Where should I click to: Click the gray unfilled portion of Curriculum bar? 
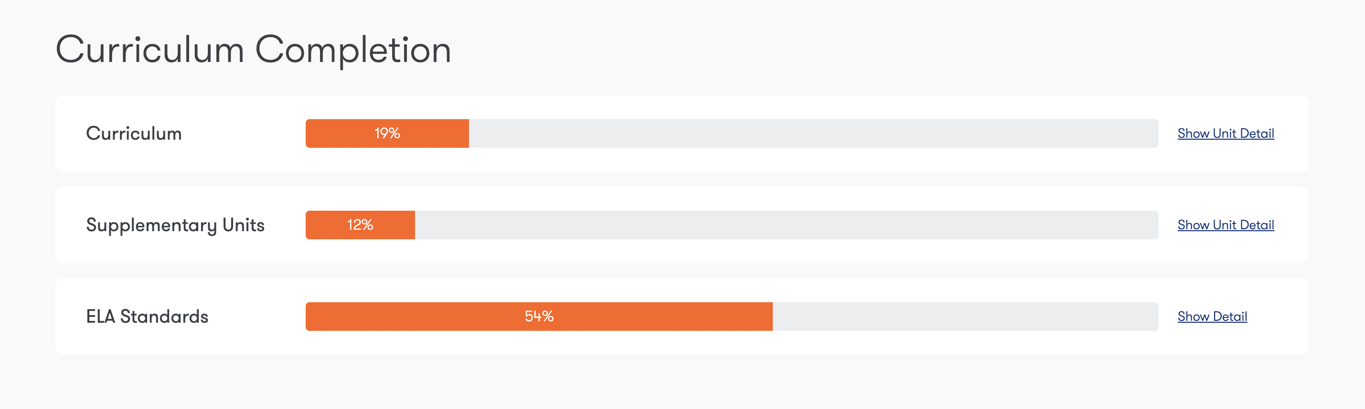point(813,133)
